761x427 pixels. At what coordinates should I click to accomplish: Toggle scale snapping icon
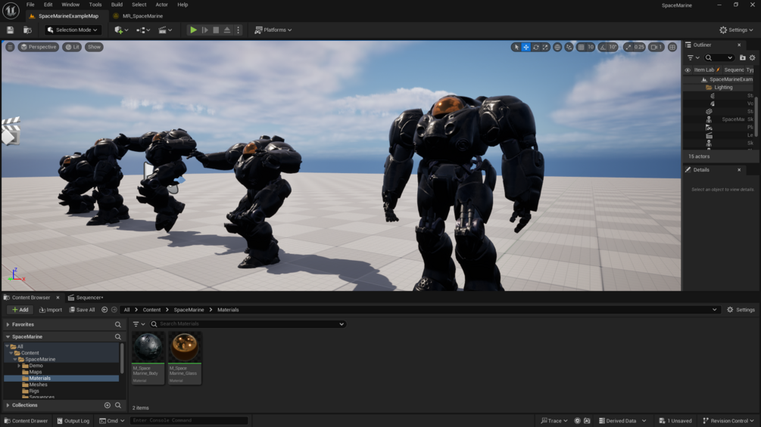(x=628, y=47)
